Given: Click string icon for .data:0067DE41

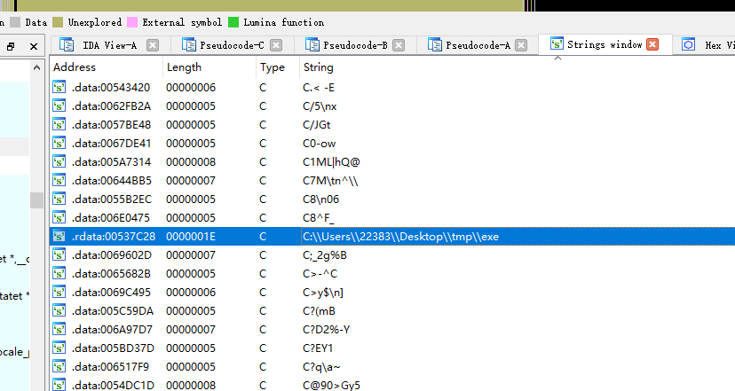Looking at the screenshot, I should pyautogui.click(x=59, y=144).
